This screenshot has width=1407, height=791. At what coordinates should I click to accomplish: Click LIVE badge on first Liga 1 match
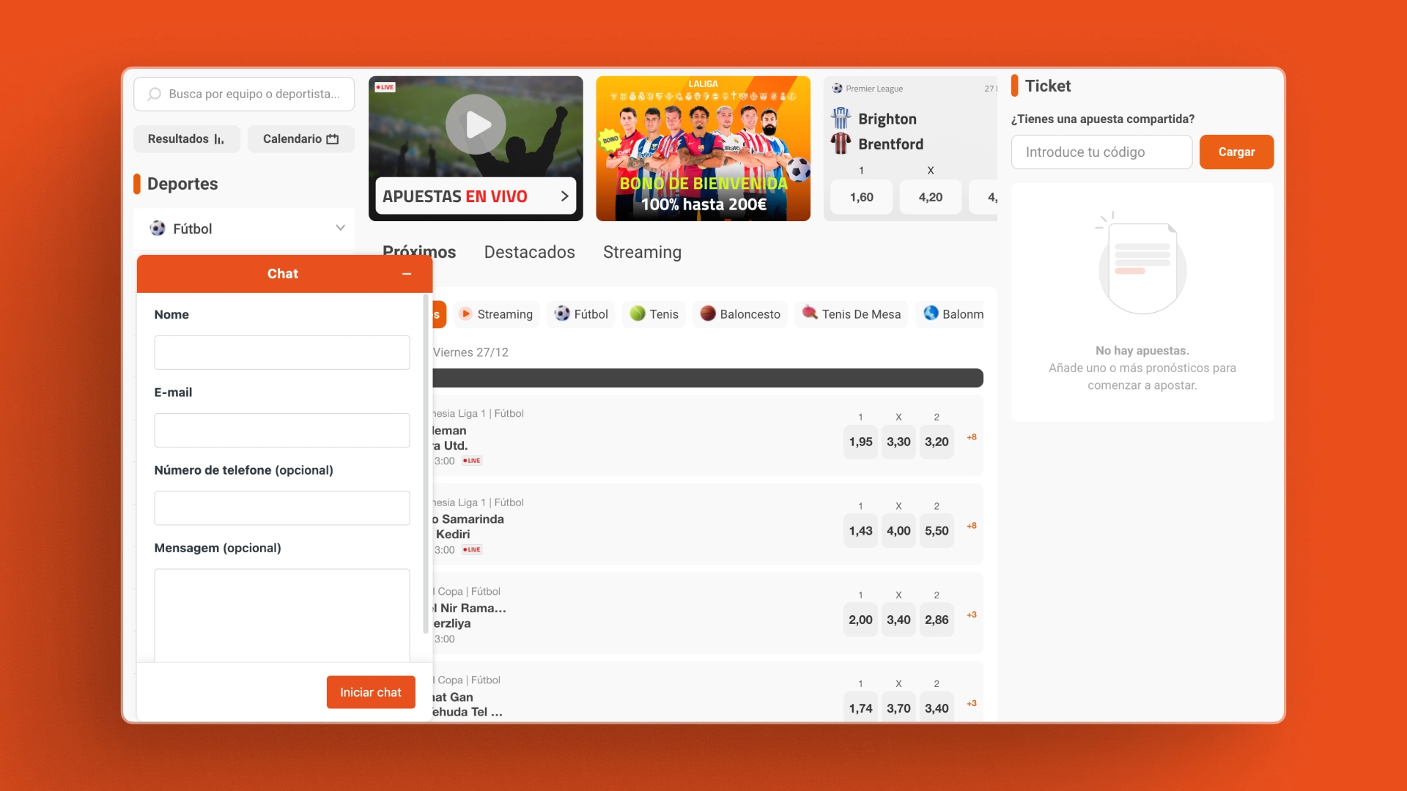[x=472, y=461]
